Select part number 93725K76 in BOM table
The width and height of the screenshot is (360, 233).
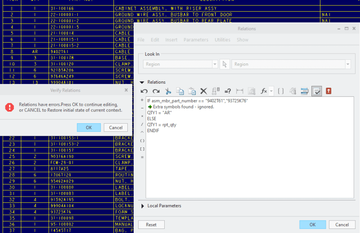(x=61, y=212)
